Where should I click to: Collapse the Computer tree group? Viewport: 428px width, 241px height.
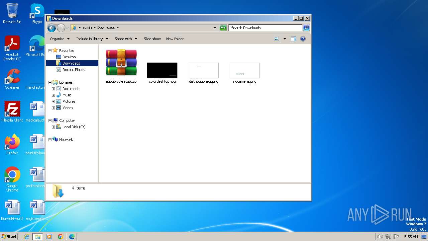point(50,120)
